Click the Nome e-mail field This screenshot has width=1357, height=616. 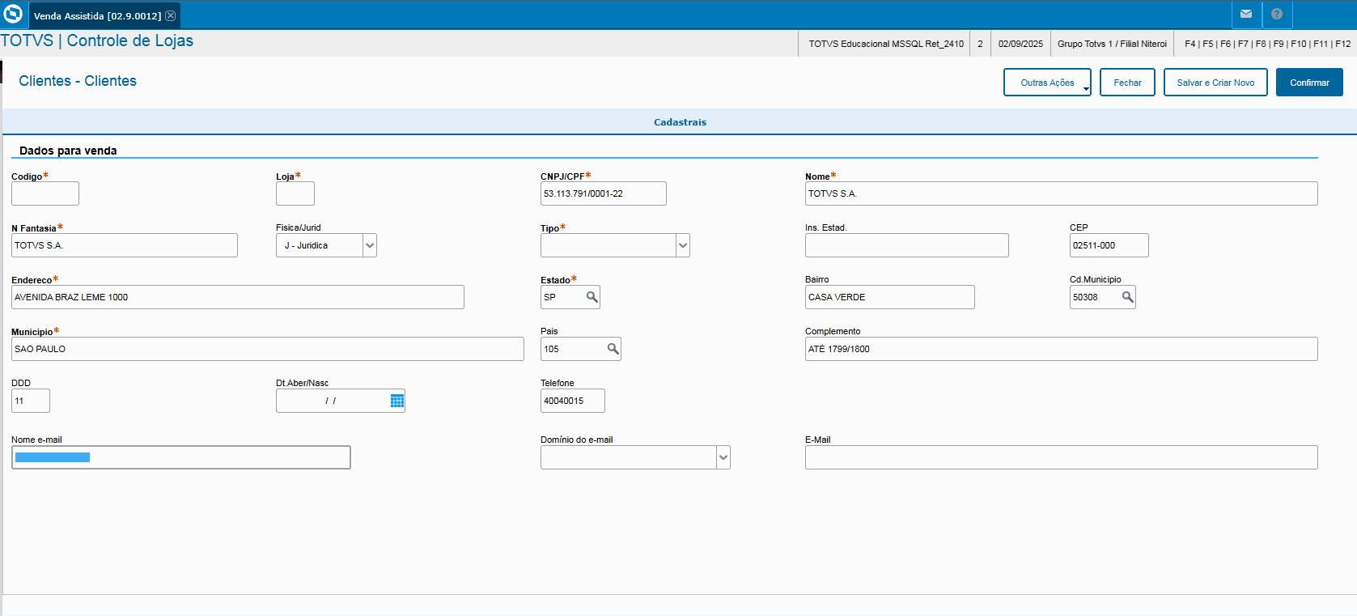point(181,457)
